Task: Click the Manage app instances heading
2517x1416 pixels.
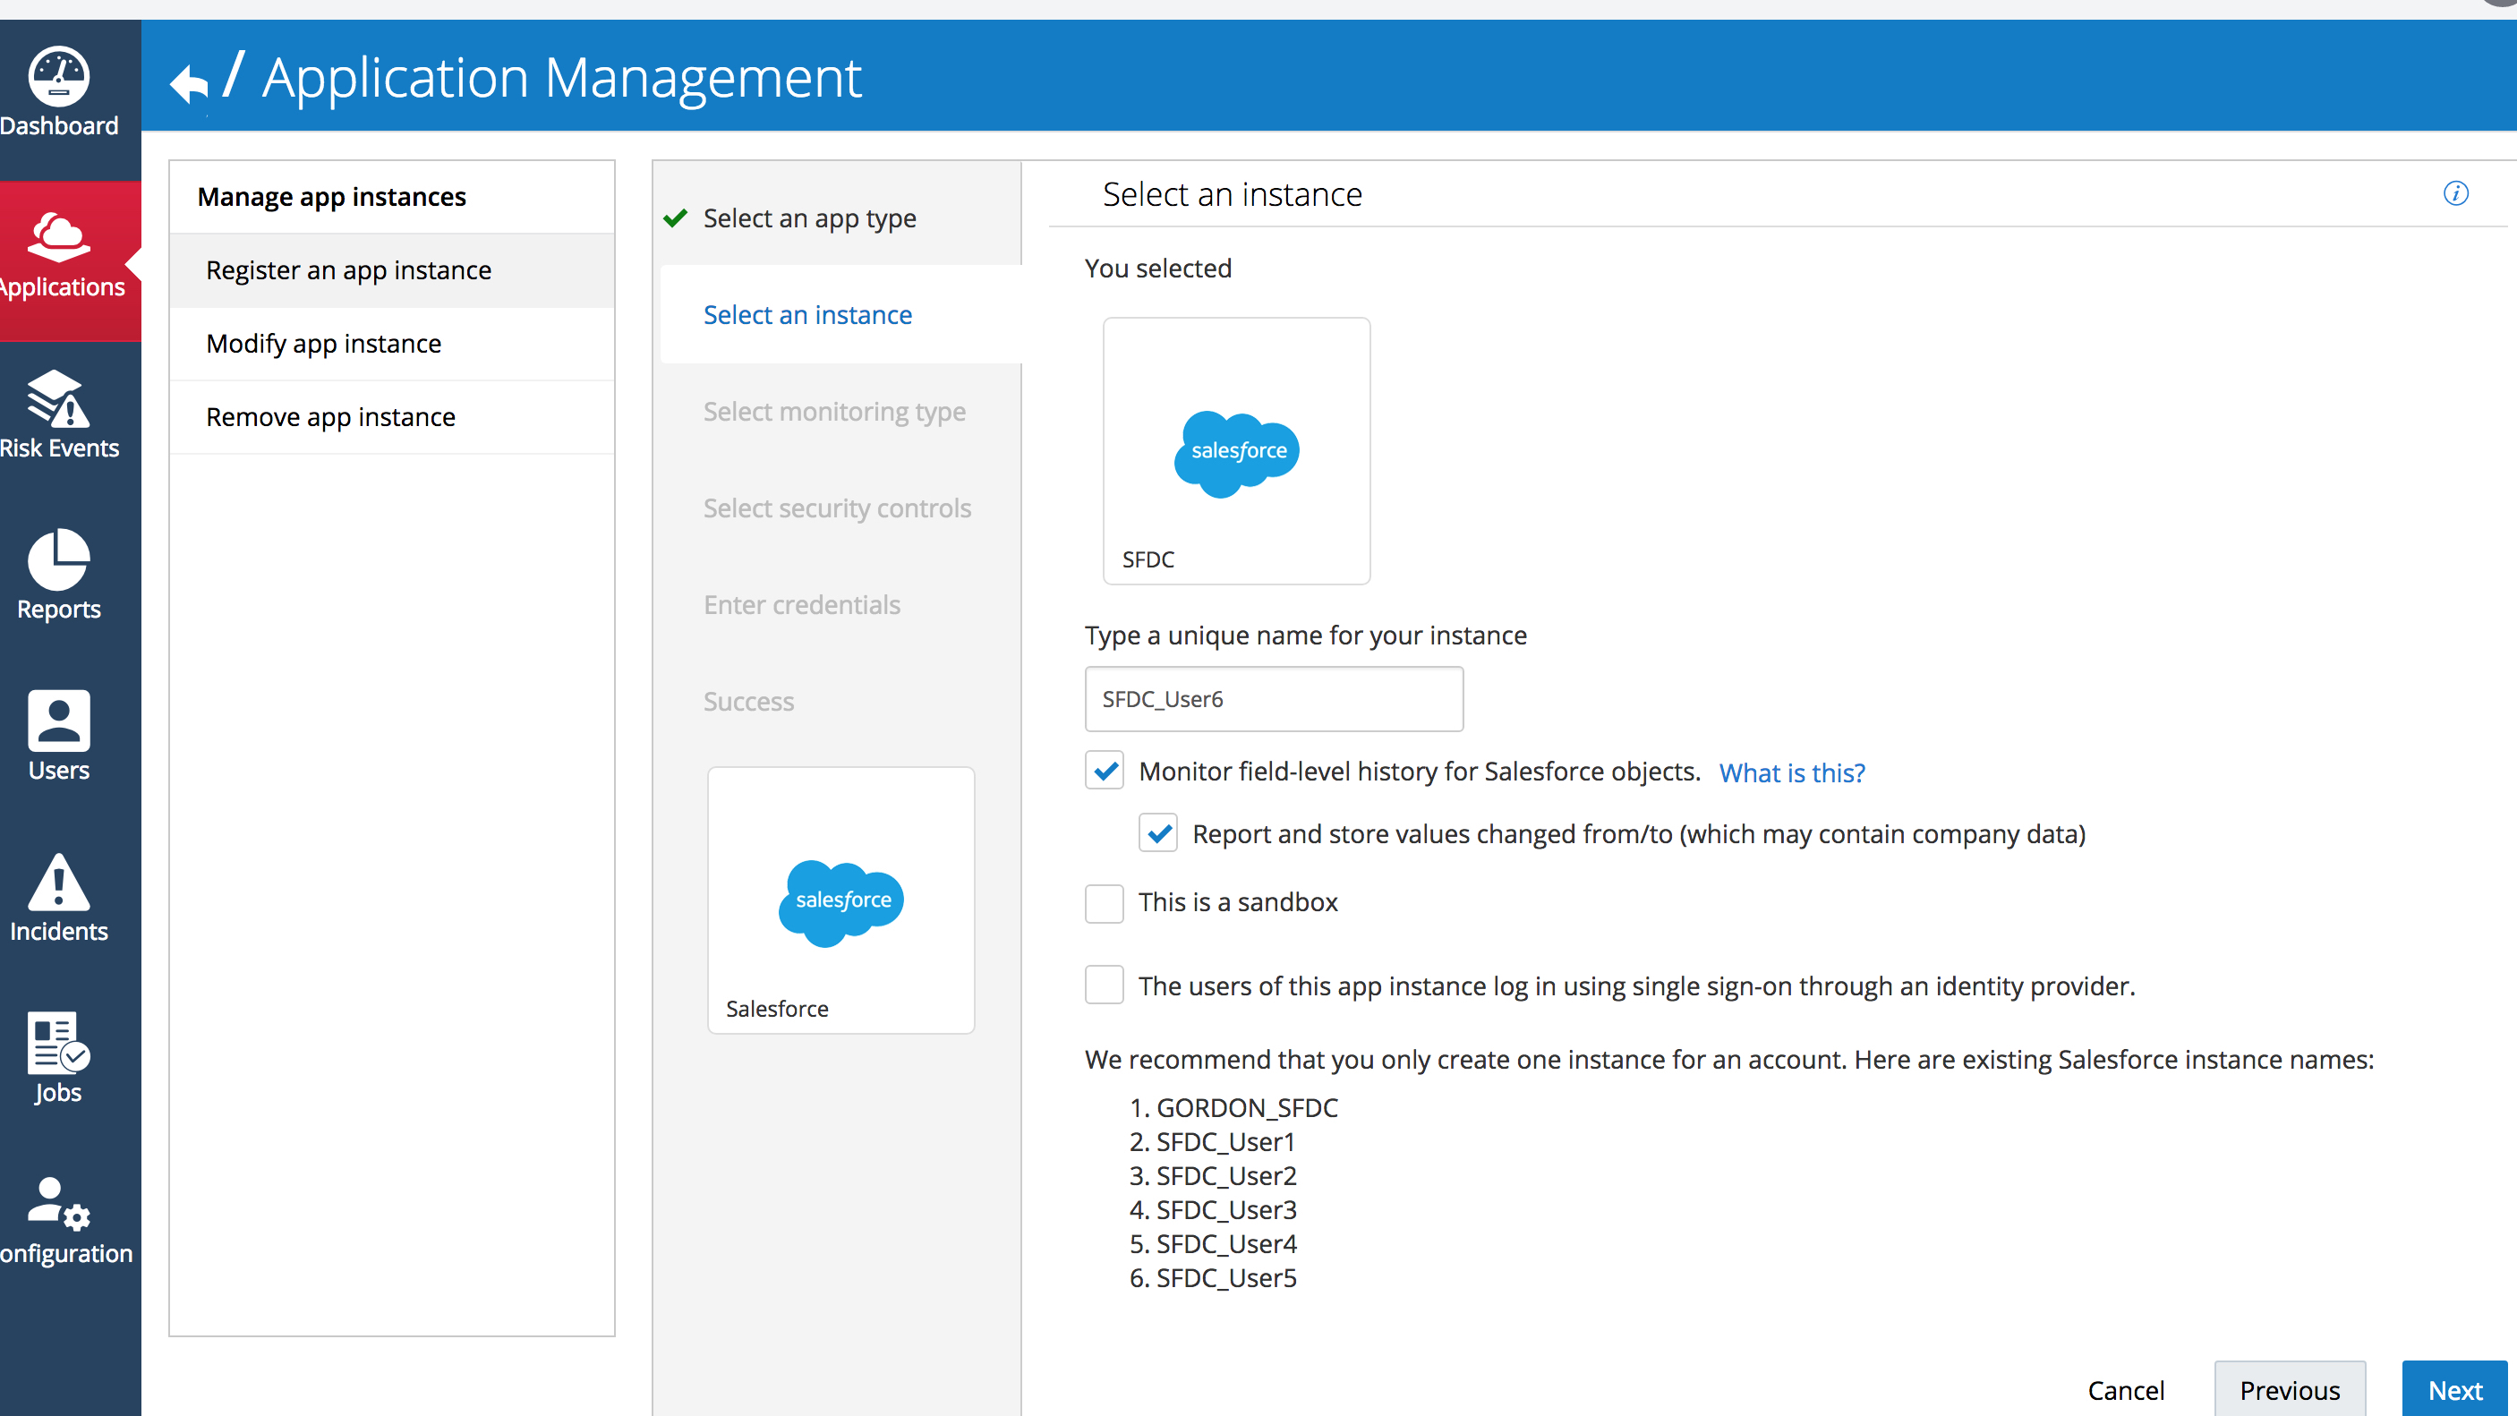Action: tap(332, 196)
